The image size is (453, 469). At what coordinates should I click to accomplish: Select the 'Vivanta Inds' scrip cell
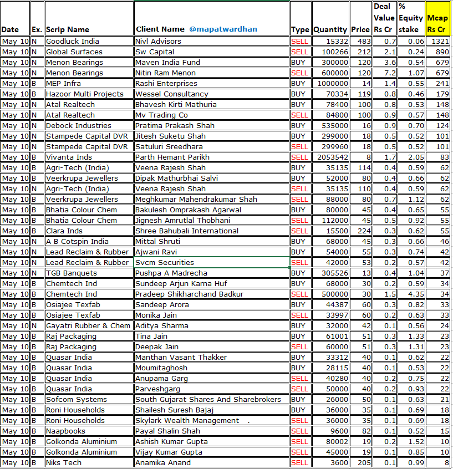click(89, 157)
